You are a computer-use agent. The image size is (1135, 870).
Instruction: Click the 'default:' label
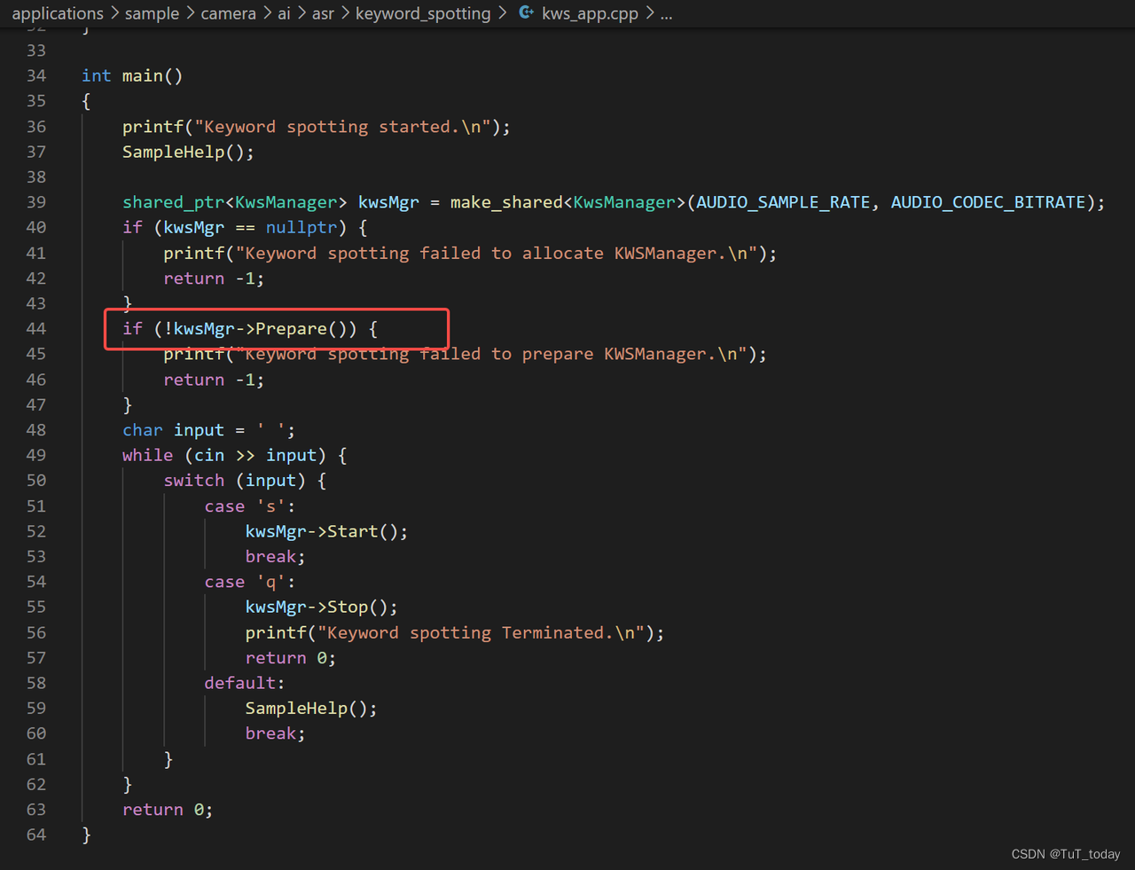(x=244, y=682)
